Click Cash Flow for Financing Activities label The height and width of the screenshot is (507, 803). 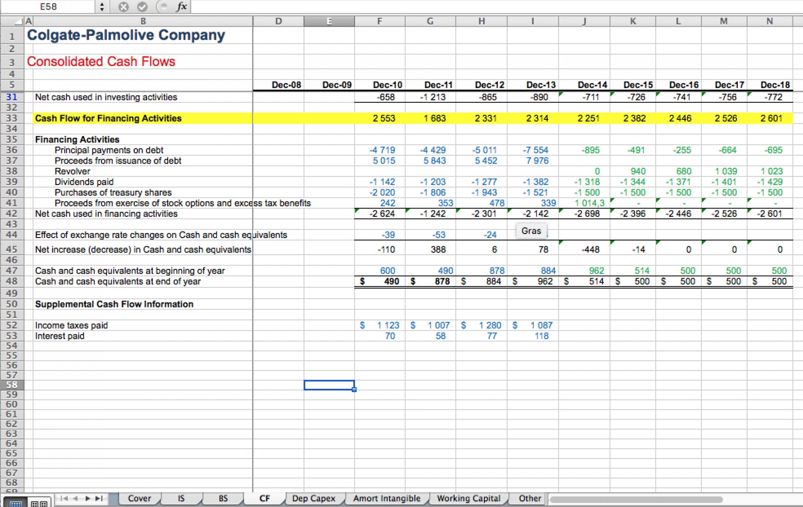pos(108,118)
